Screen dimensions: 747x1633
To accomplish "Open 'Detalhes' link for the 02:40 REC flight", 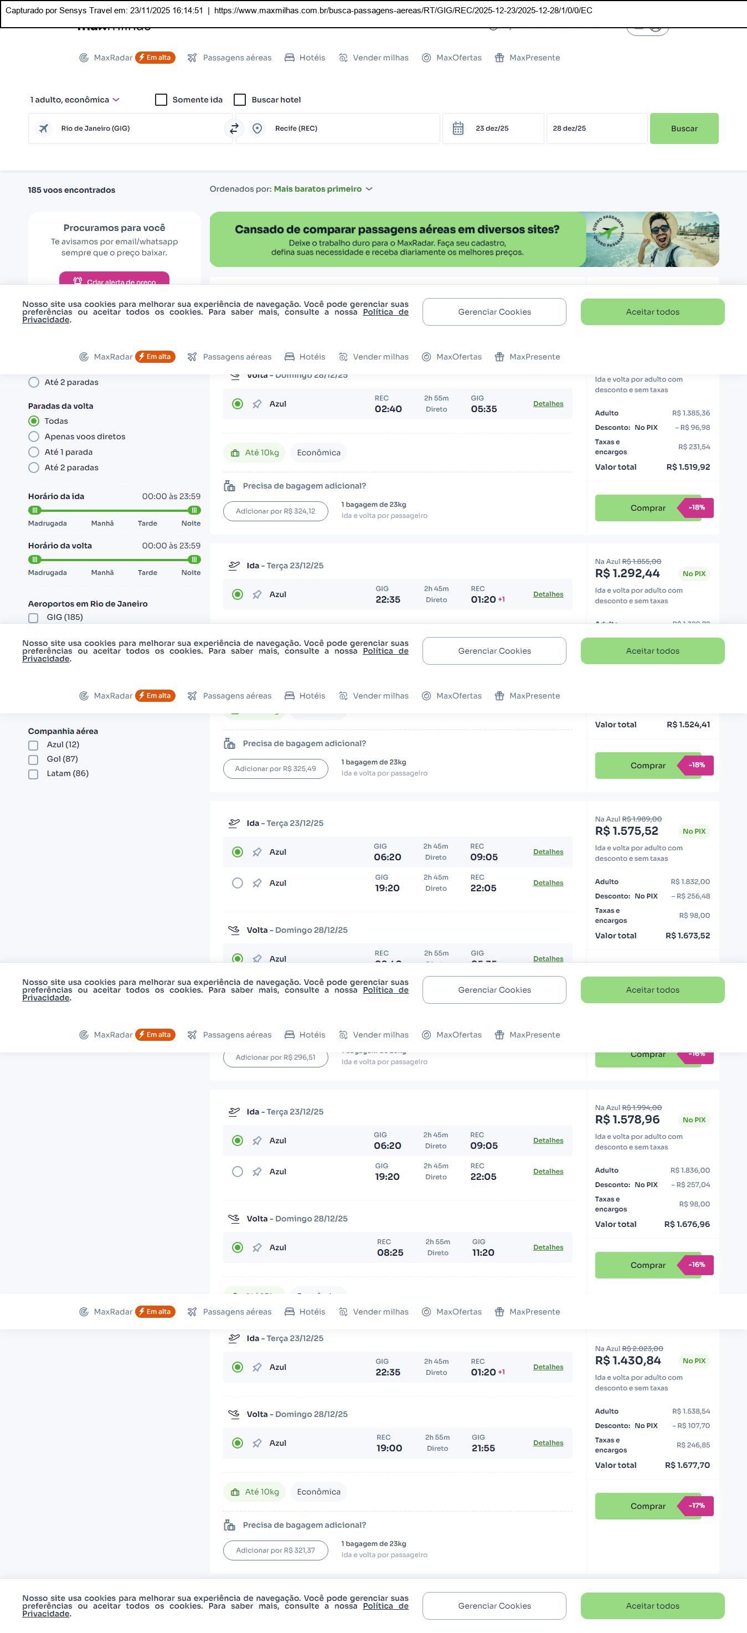I will point(548,404).
